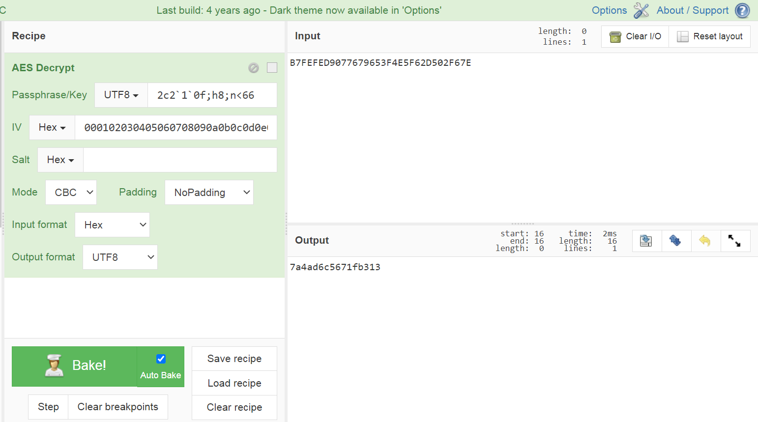Disable the AES Decrypt operation icon
The height and width of the screenshot is (422, 758).
click(x=254, y=68)
